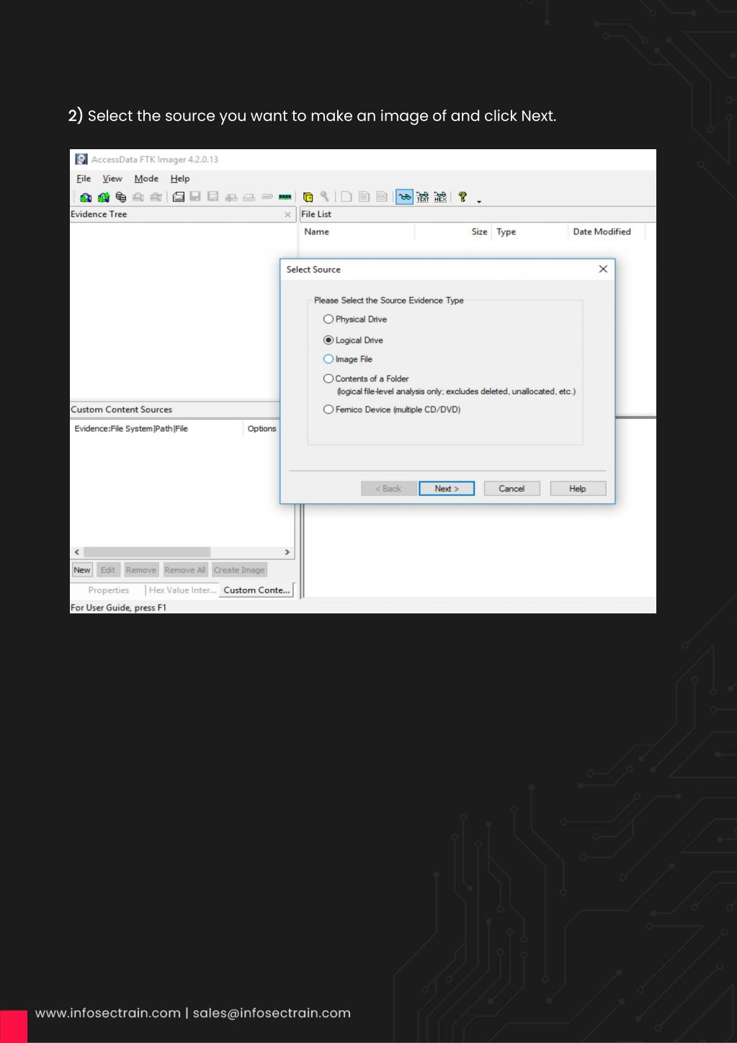Toggle automatic view mode glasses icon

click(x=405, y=197)
